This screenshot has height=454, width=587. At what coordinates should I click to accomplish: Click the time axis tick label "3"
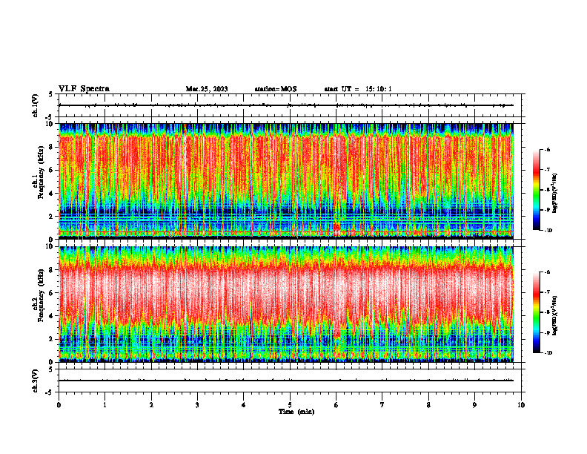point(197,405)
